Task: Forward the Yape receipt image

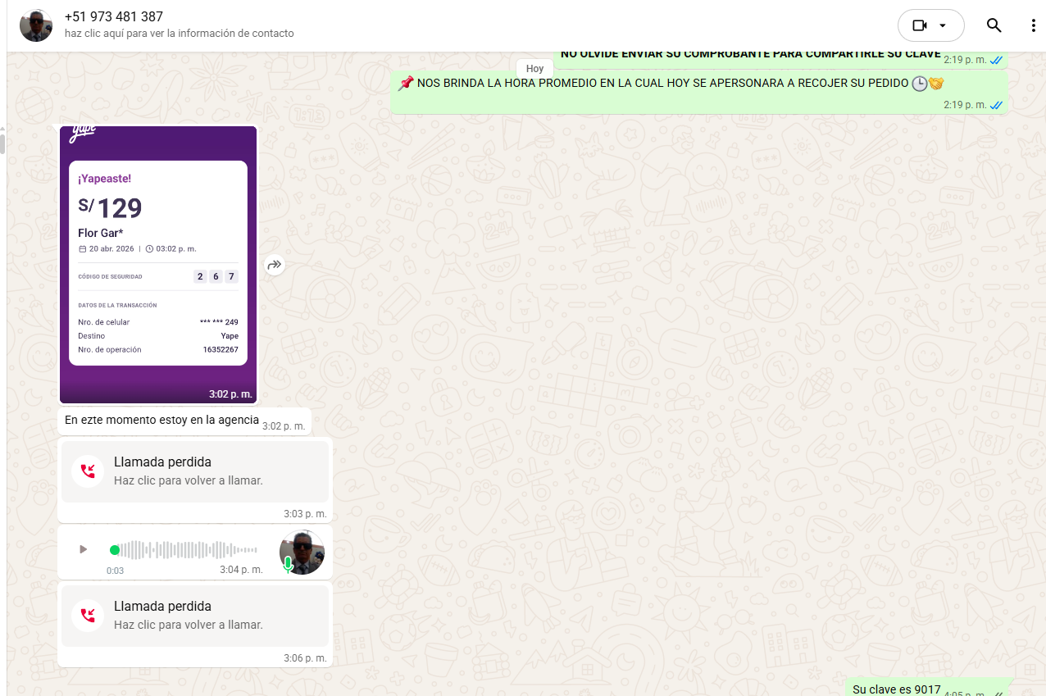Action: point(275,265)
